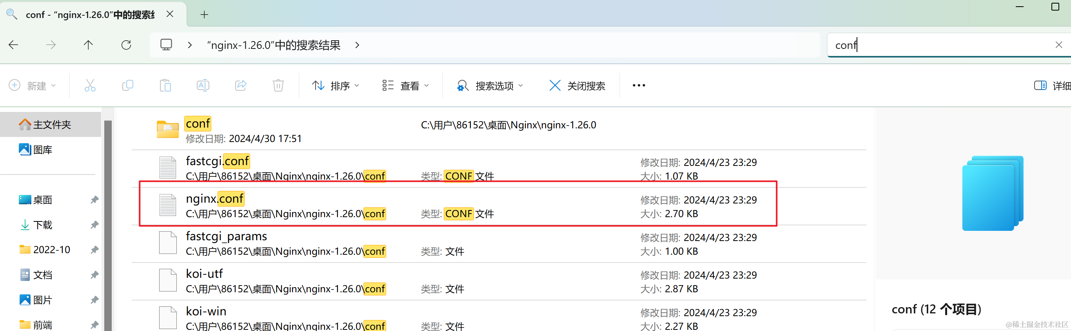Click the pin icon next to 2022-10
Viewport: 1071px width, 331px height.
coord(94,250)
